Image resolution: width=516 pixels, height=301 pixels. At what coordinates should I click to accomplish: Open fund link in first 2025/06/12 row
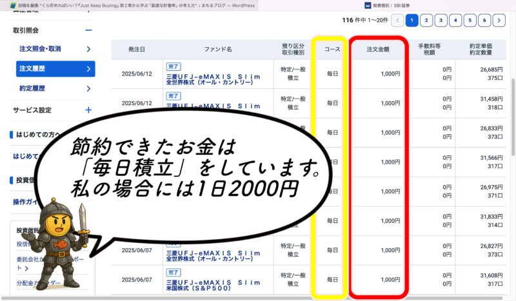[213, 79]
